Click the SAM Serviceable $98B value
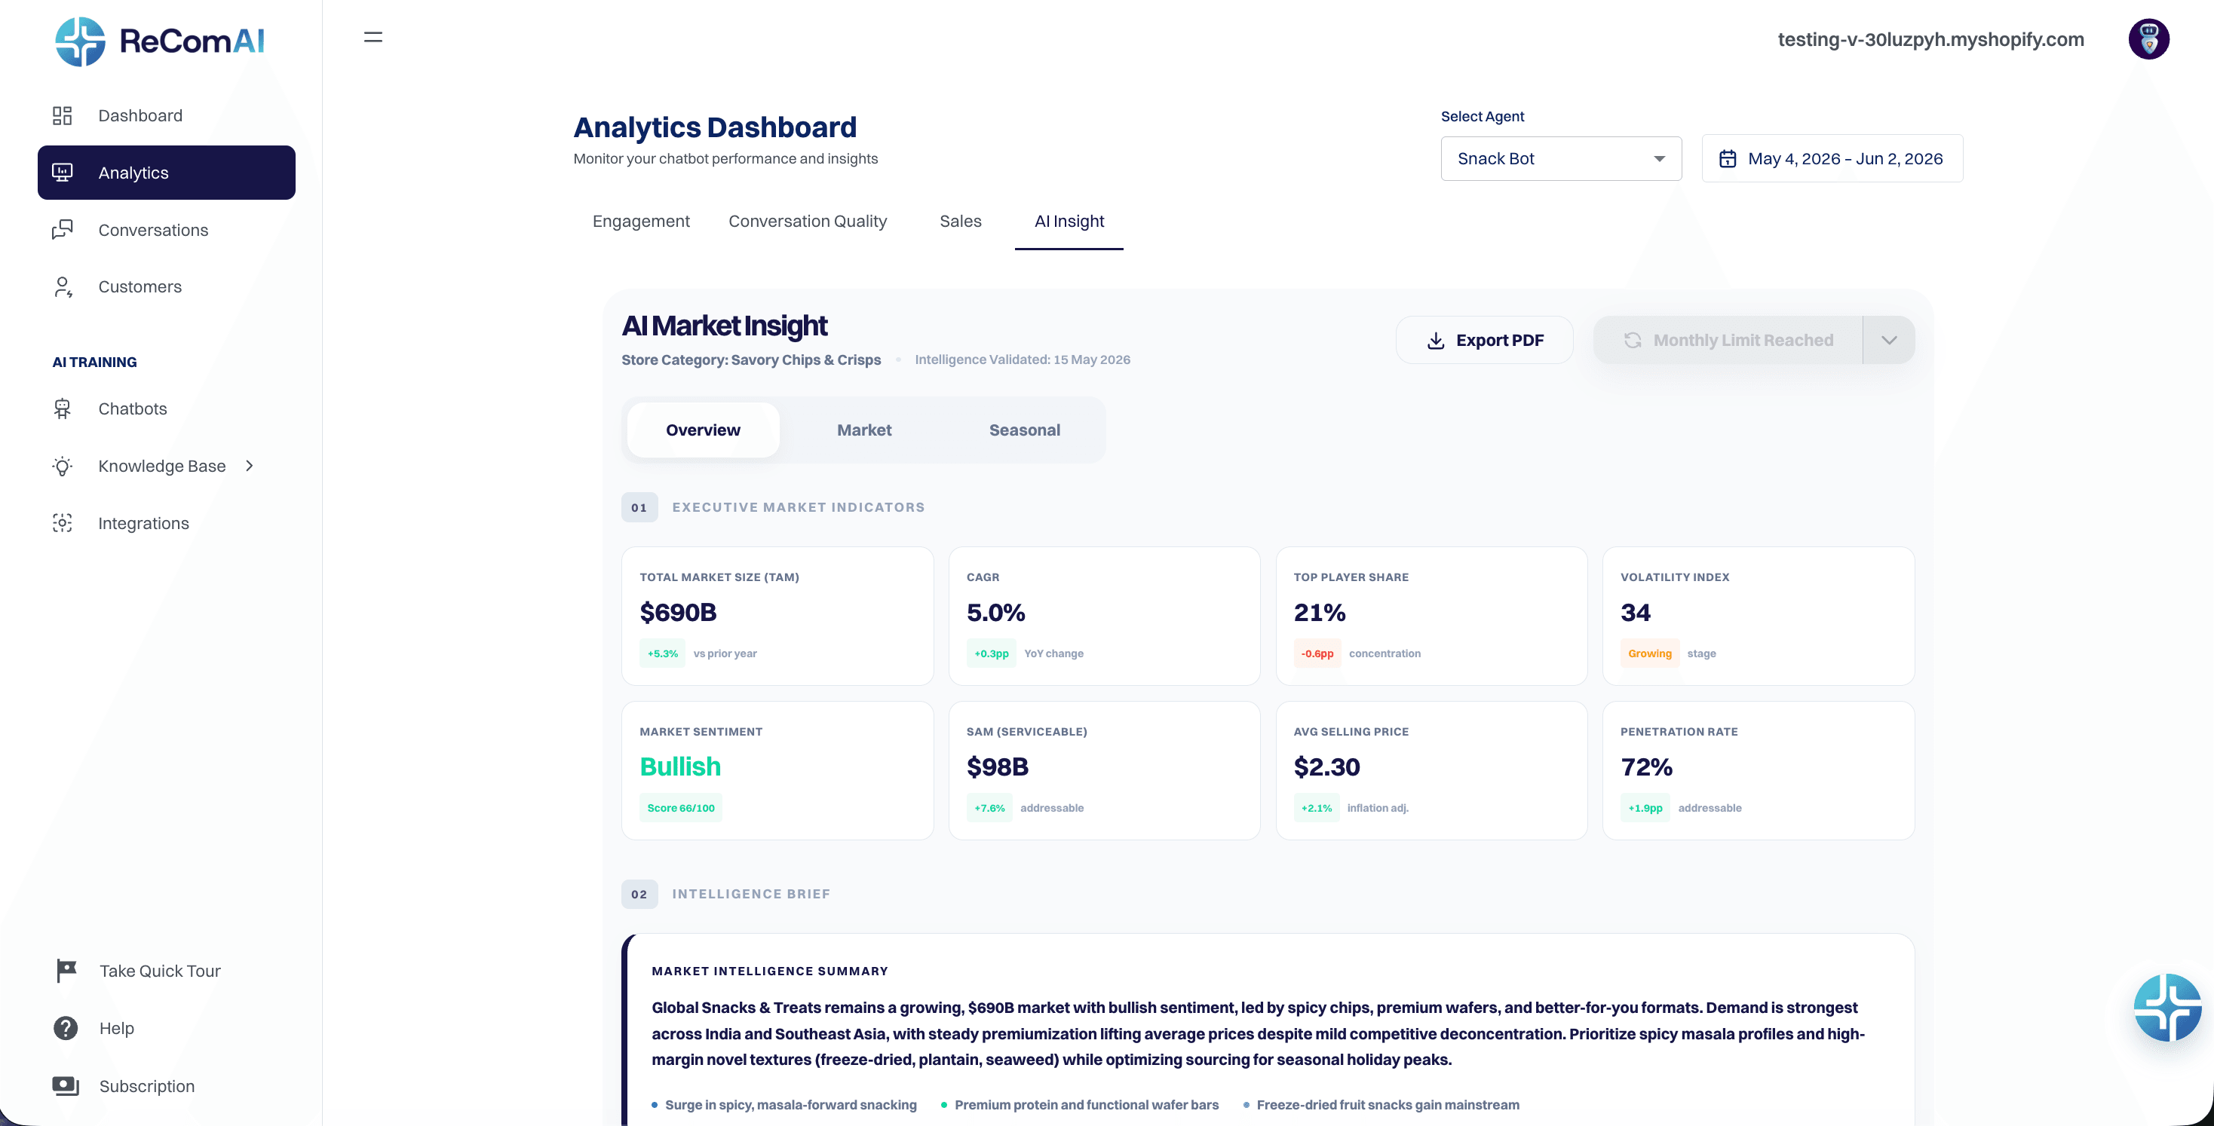Screen dimensions: 2214x1126 tap(997, 767)
